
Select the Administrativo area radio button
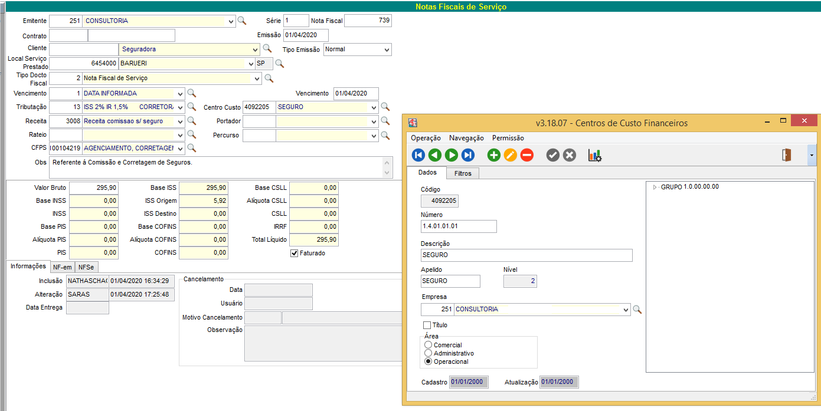[429, 353]
